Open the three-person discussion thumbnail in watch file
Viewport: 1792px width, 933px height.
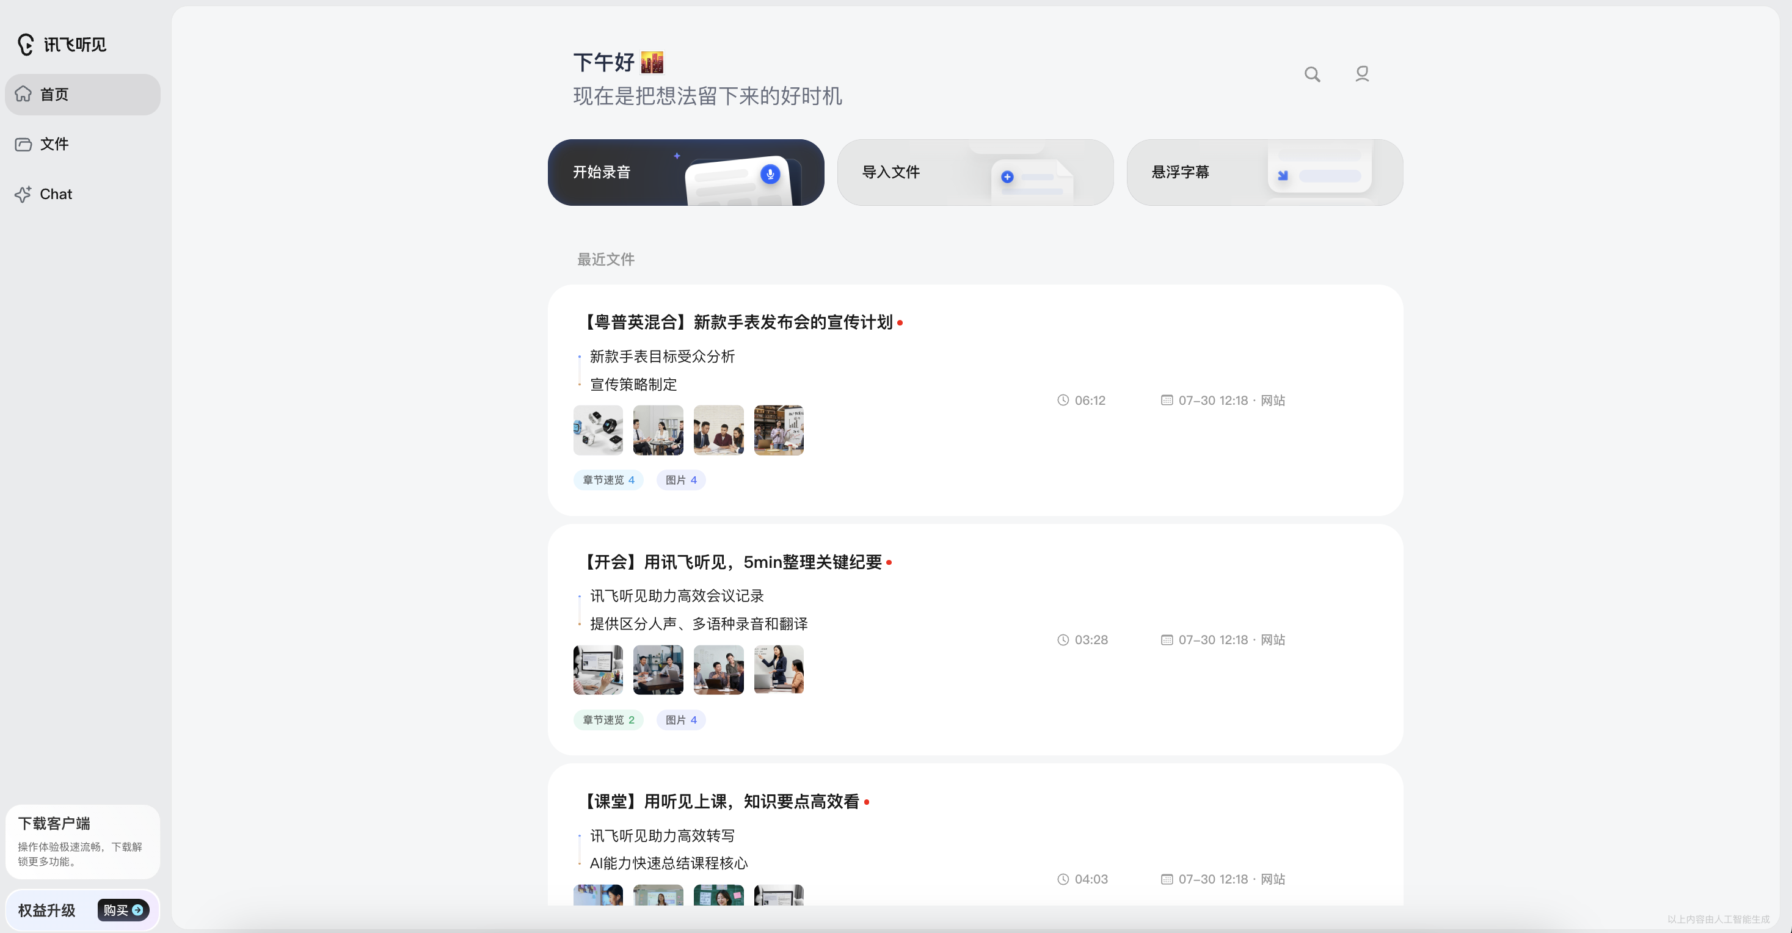pyautogui.click(x=719, y=430)
